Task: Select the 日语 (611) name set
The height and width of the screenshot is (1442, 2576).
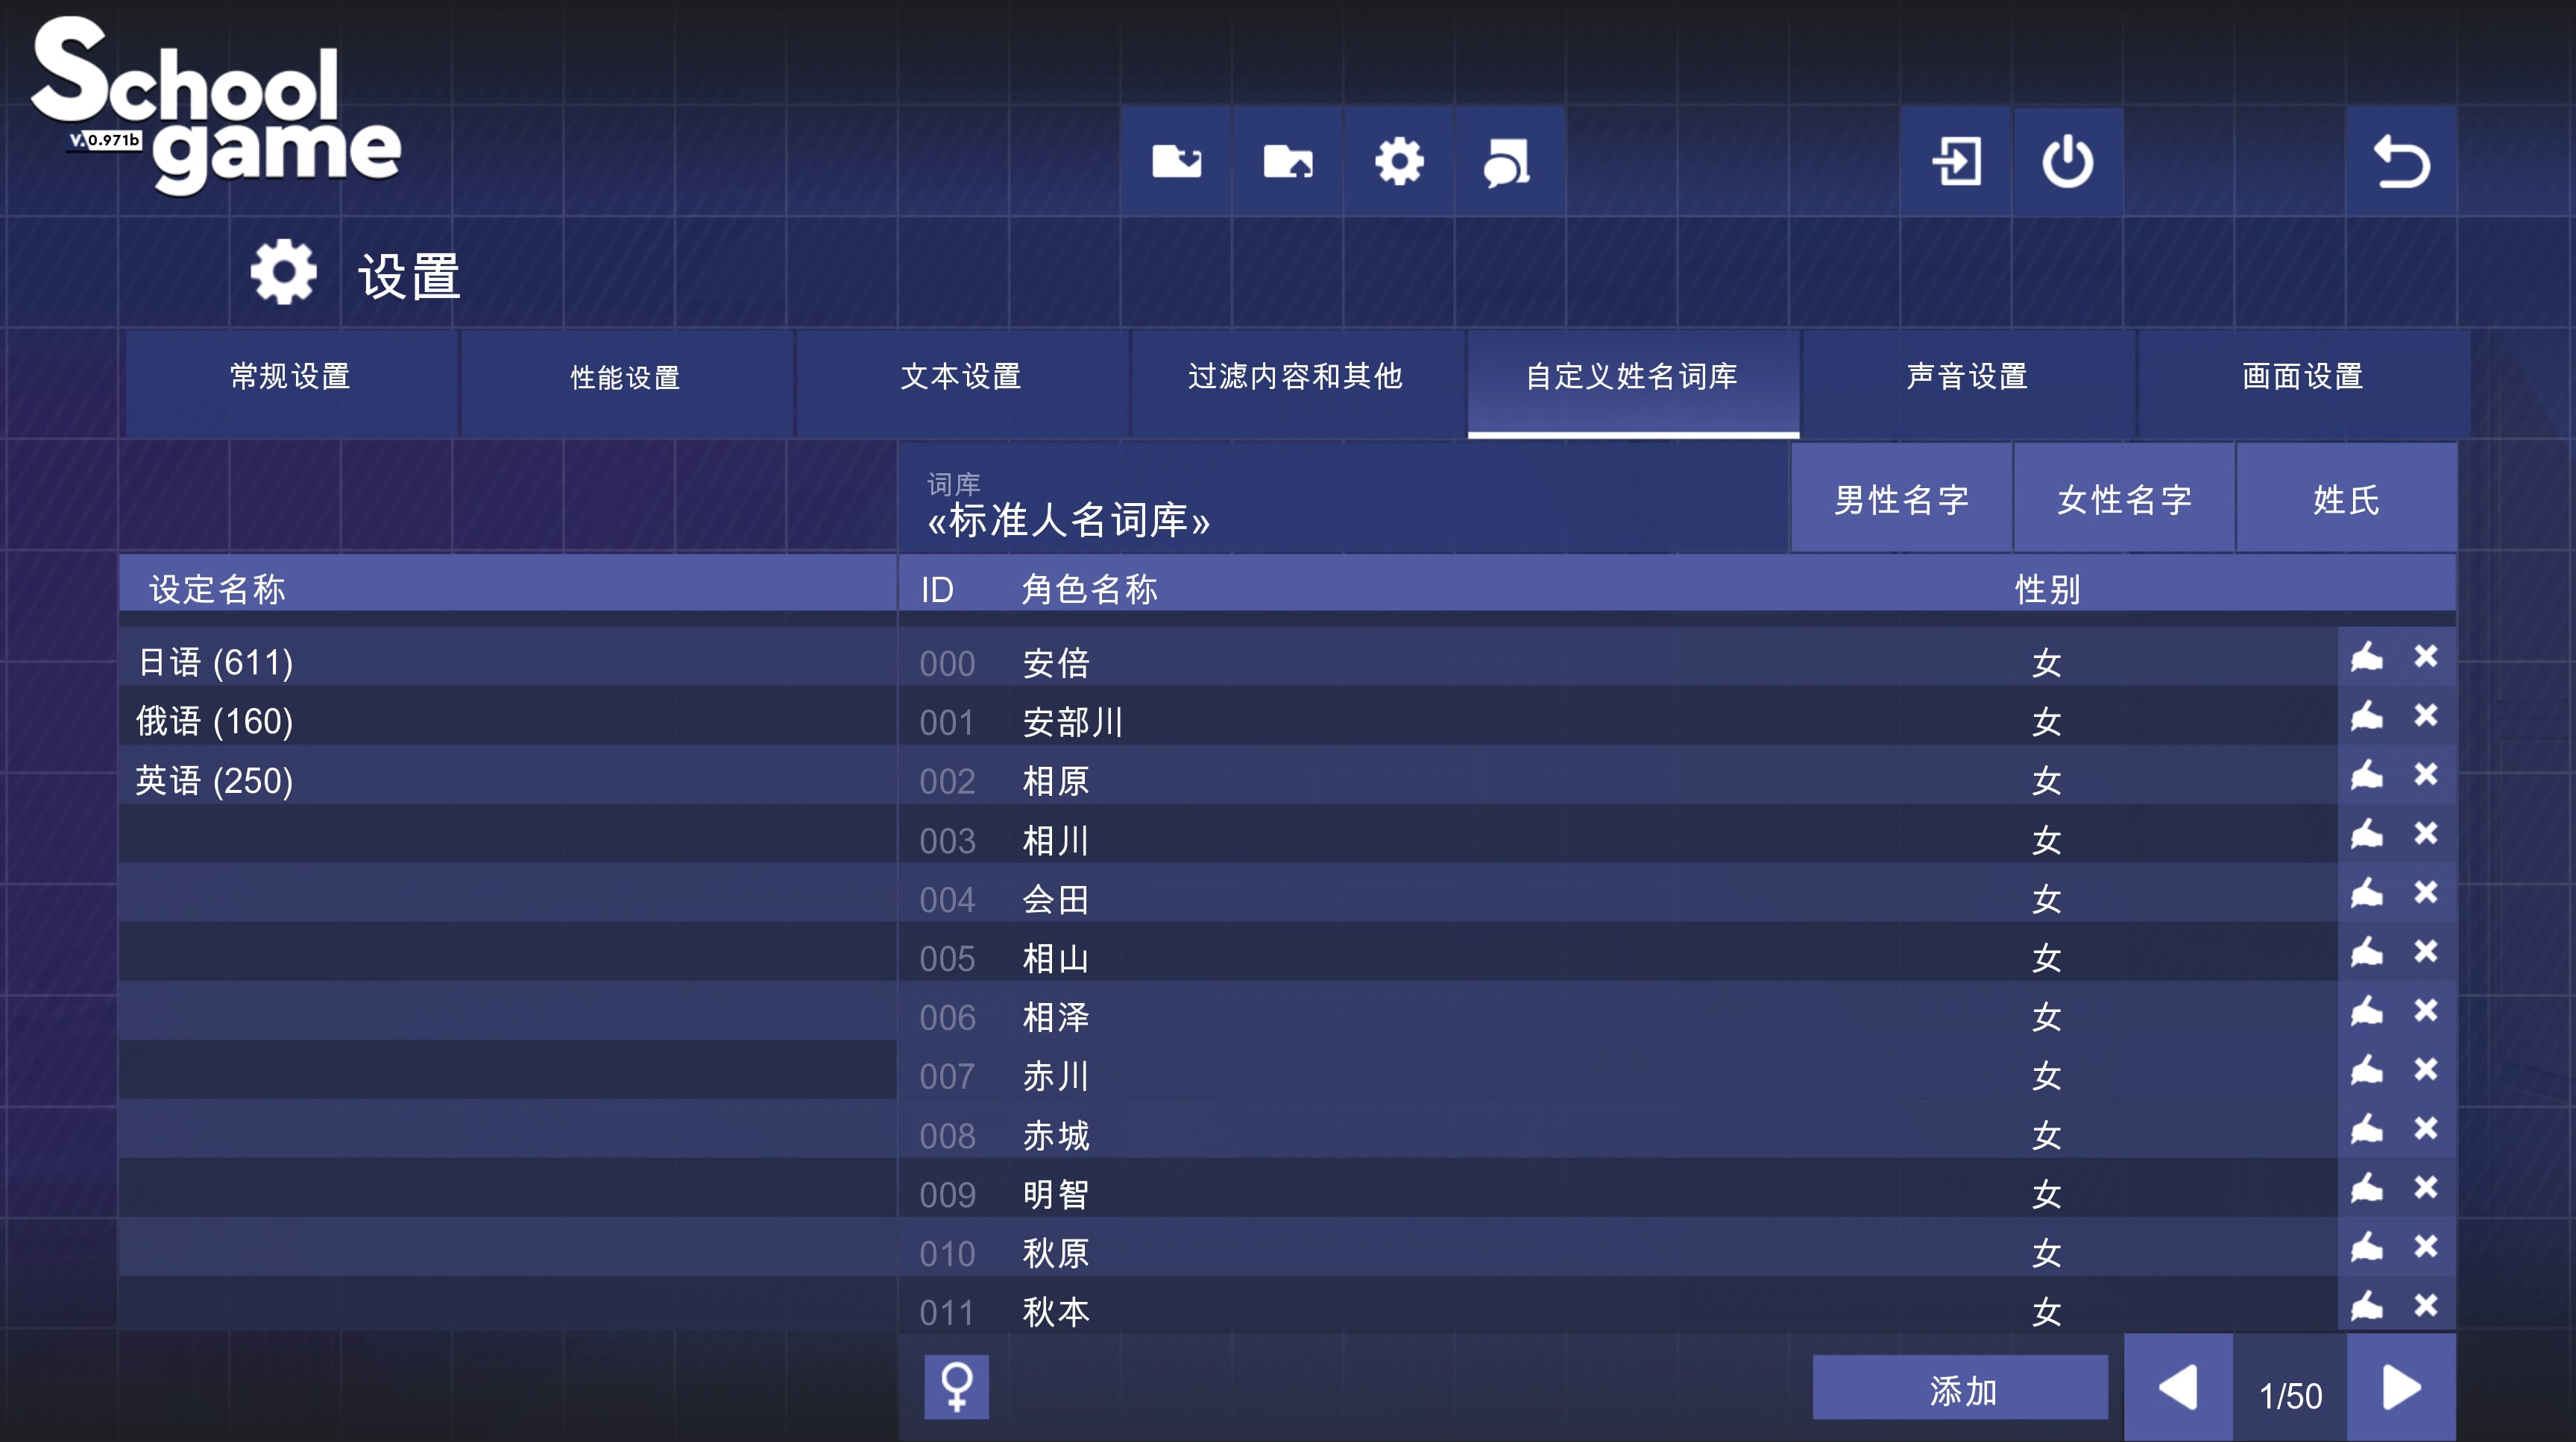Action: 214,660
